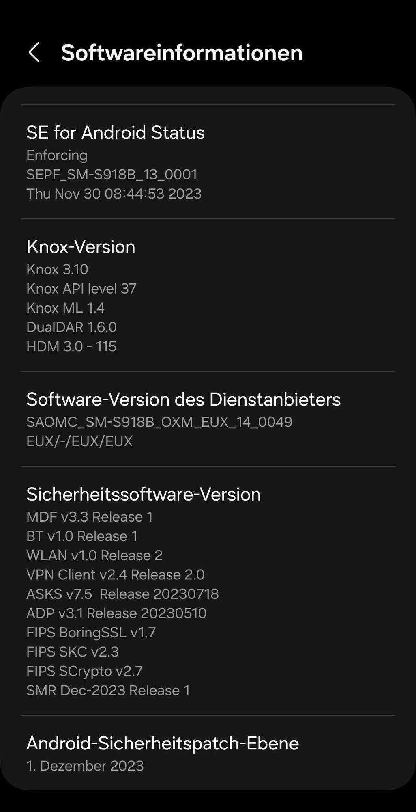Screen dimensions: 416x812
Task: Tap the Thu Nov 30 08:44:53 2023 timestamp
Action: click(x=114, y=194)
